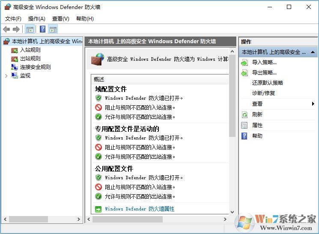Open the 操作(A) menu
The image size is (319, 234).
pos(37,19)
